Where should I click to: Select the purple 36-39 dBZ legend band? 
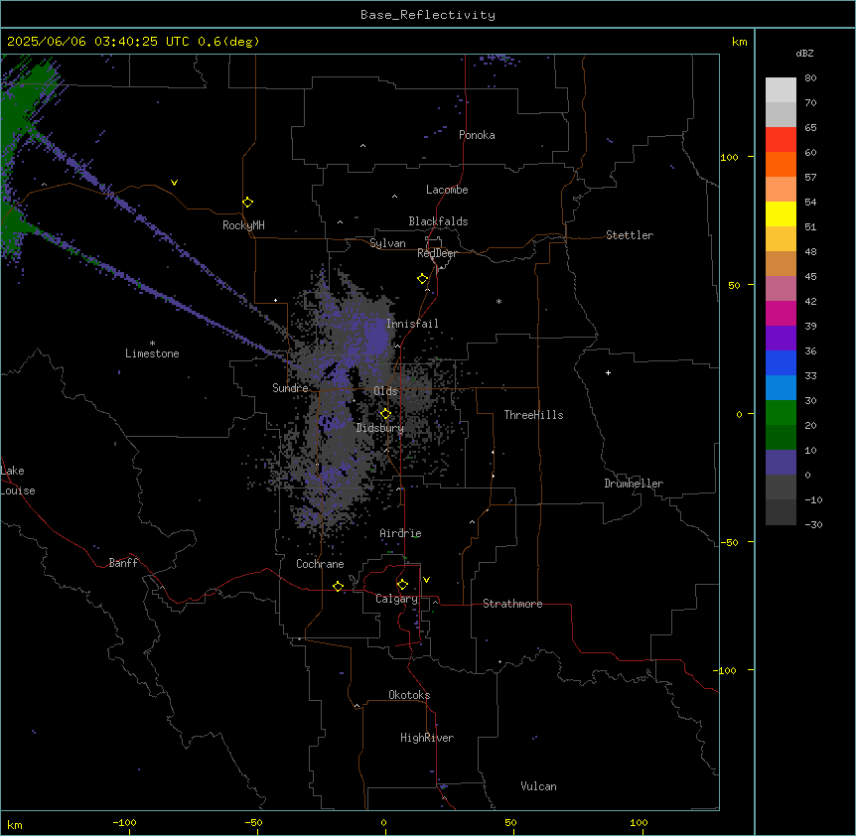[781, 339]
